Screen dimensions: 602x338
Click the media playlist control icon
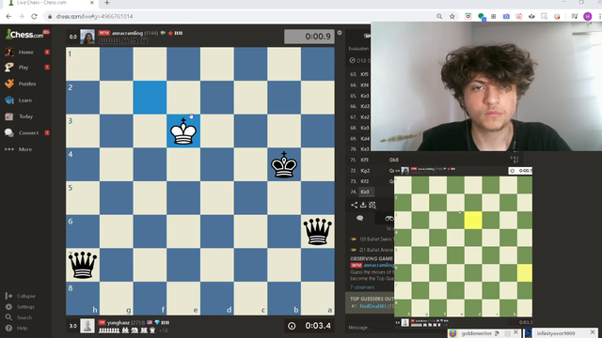575,17
